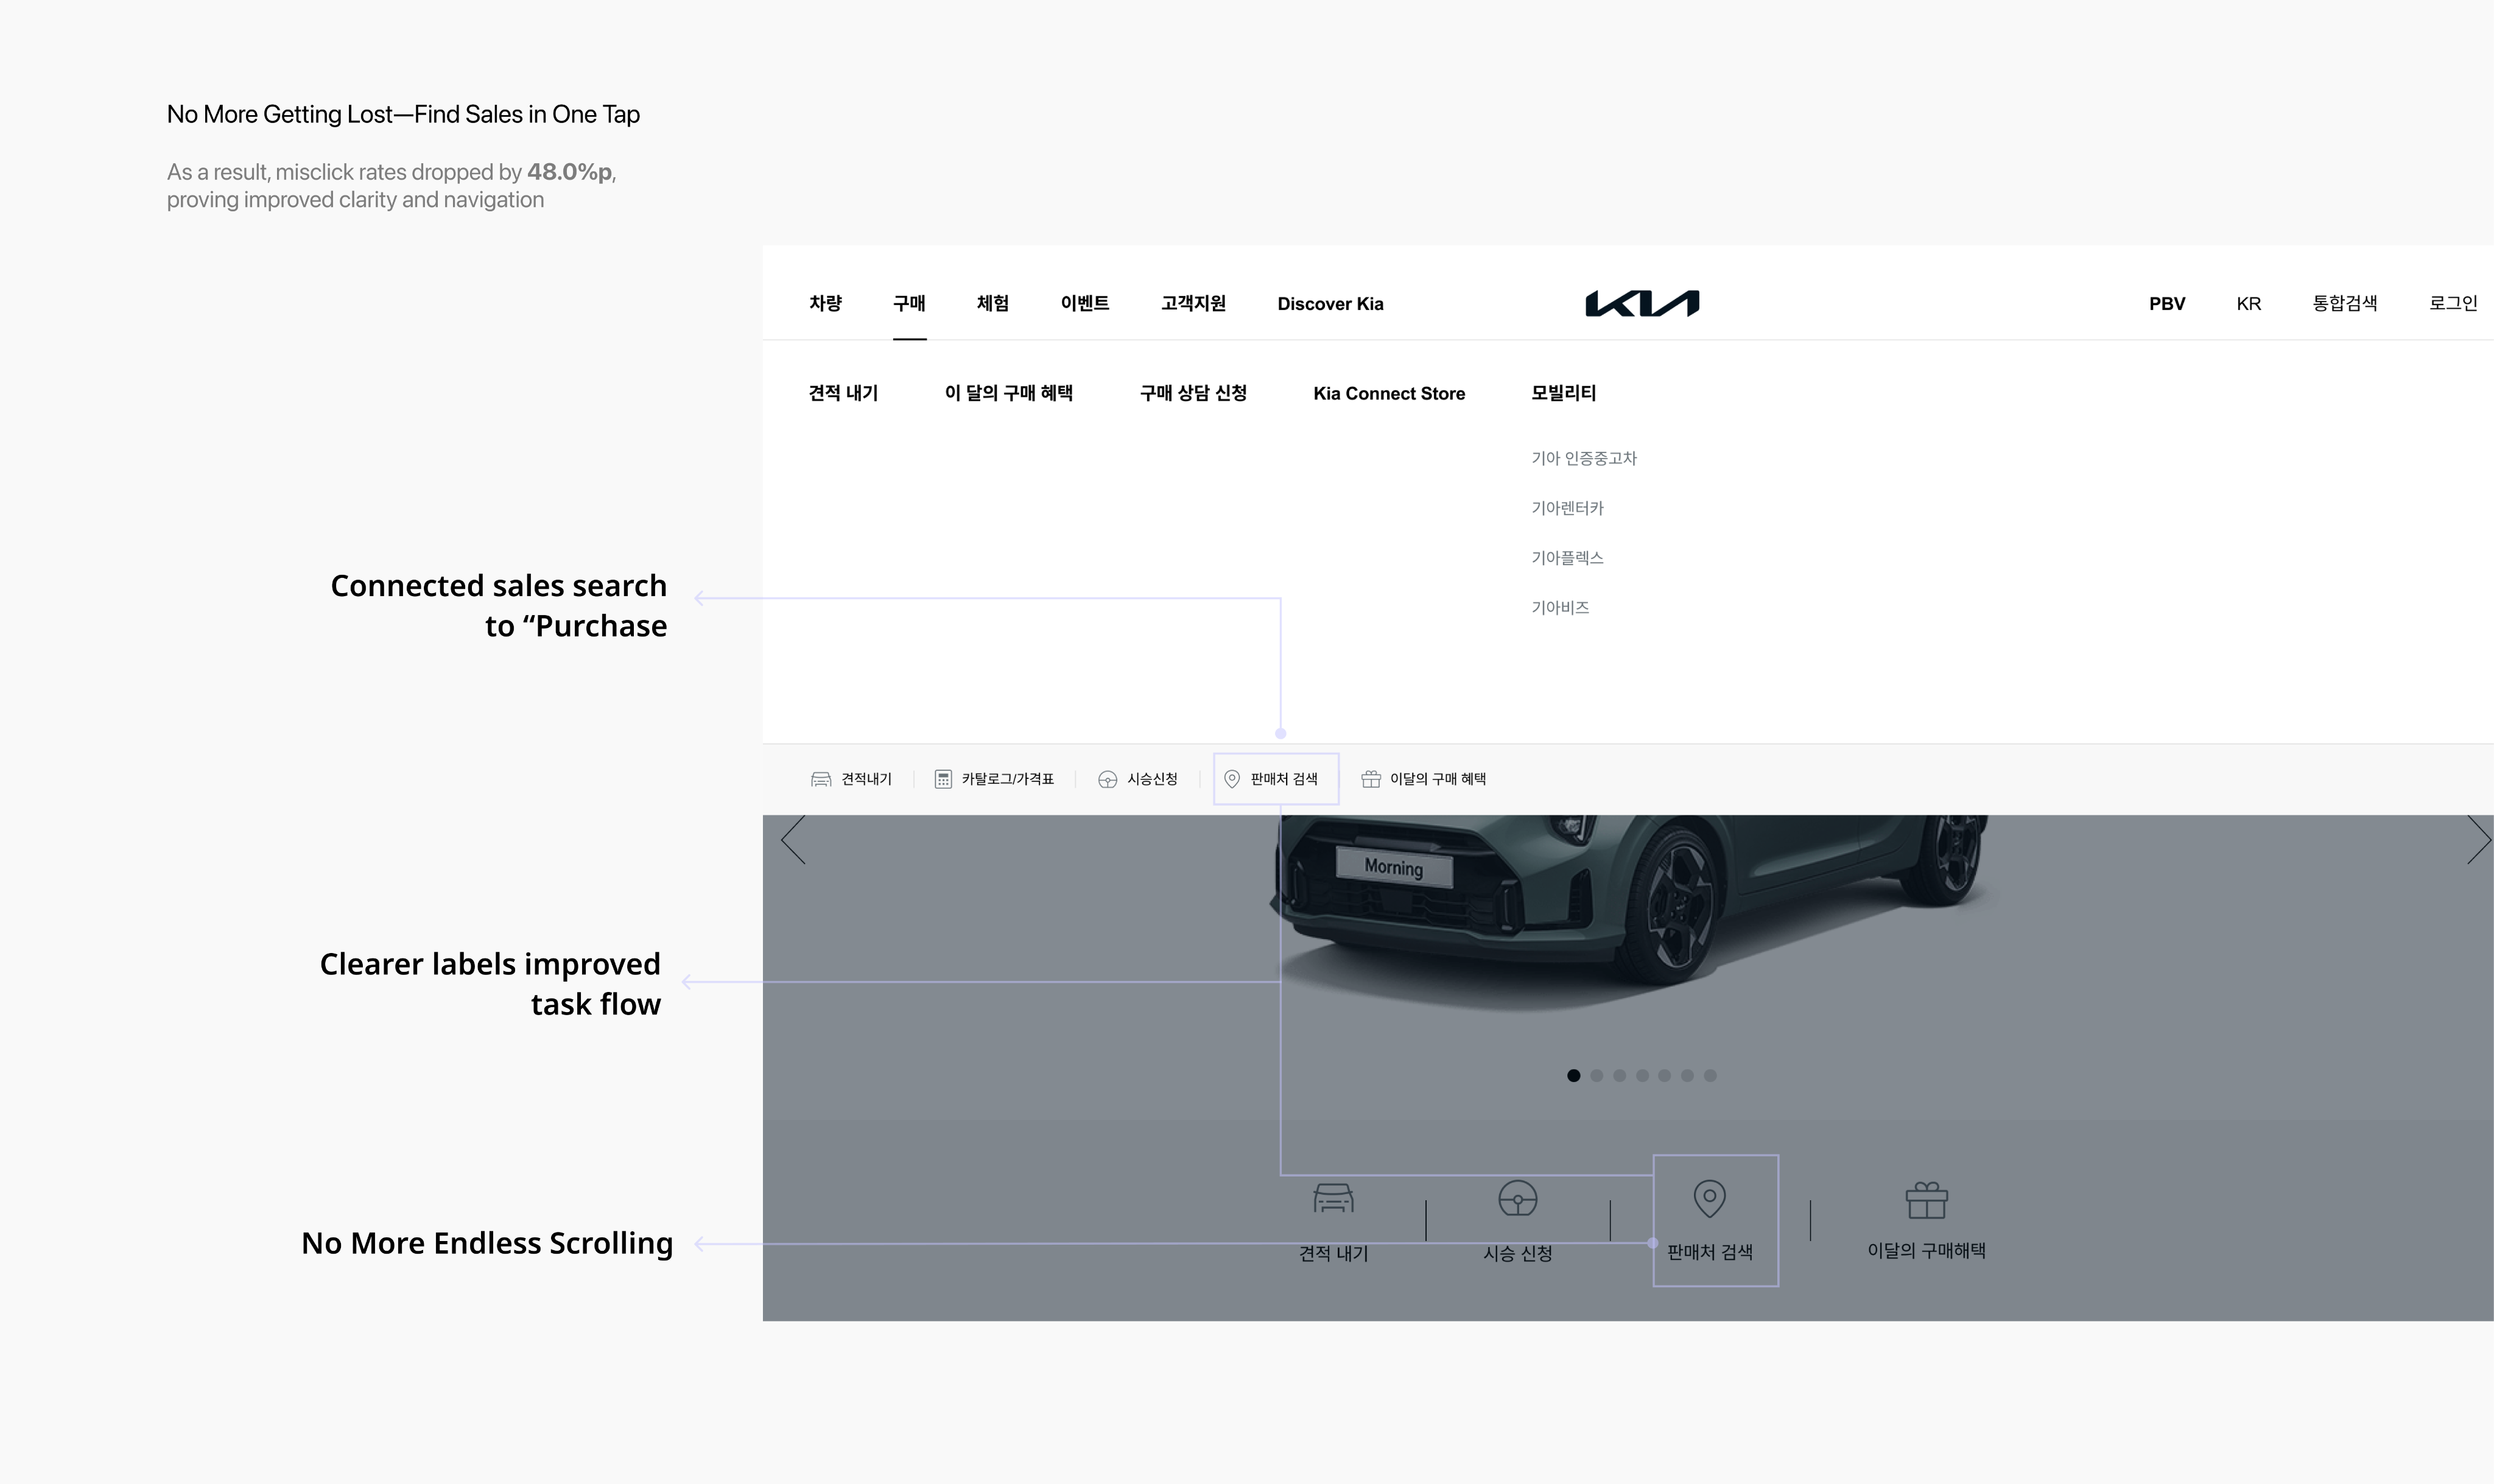Click the 카탈로그/가격표 calculator icon
2494x1484 pixels.
click(943, 779)
